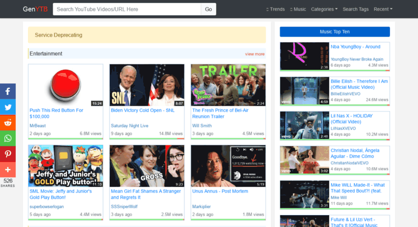
Task: Pin page using Pinterest icon
Action: pyautogui.click(x=8, y=154)
